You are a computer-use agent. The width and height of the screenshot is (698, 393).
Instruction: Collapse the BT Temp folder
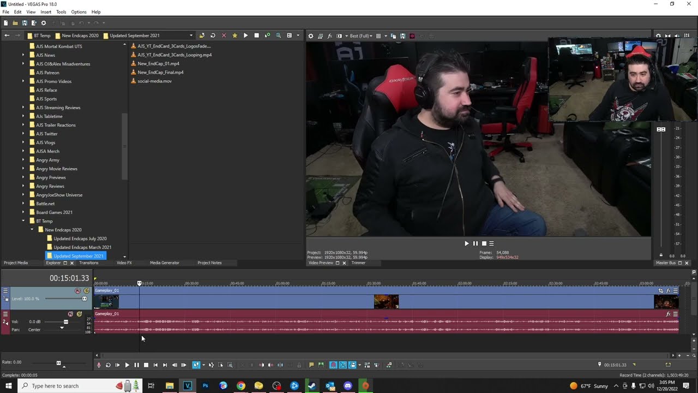coord(23,221)
